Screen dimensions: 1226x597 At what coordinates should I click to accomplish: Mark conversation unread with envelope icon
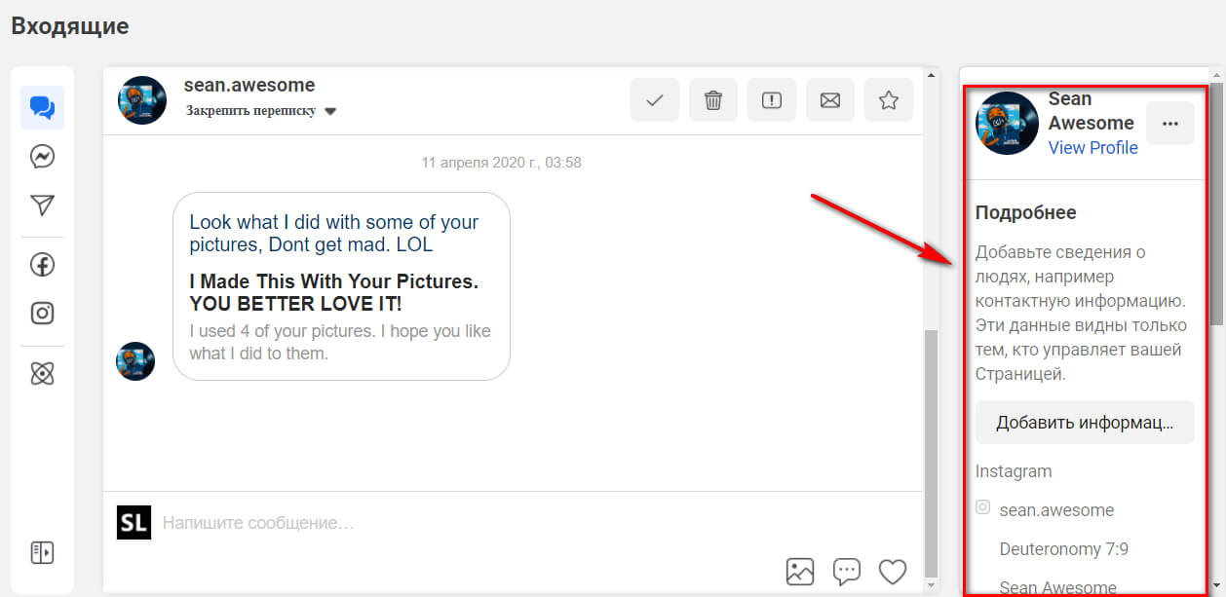(830, 99)
